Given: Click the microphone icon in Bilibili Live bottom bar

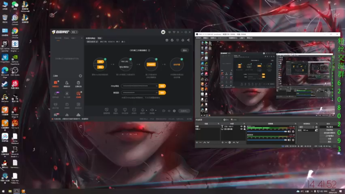Looking at the screenshot, I should 143,110.
